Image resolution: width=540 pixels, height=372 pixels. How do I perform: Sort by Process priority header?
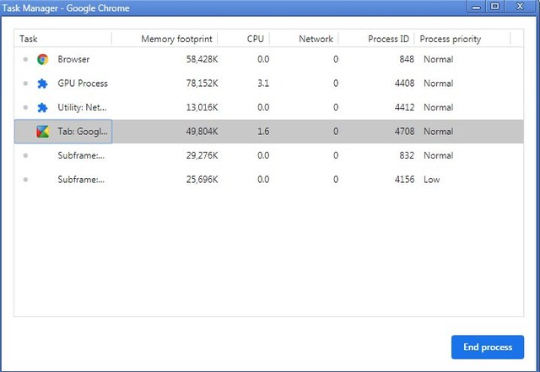tap(451, 39)
